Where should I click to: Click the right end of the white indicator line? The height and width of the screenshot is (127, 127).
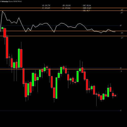click(115, 32)
